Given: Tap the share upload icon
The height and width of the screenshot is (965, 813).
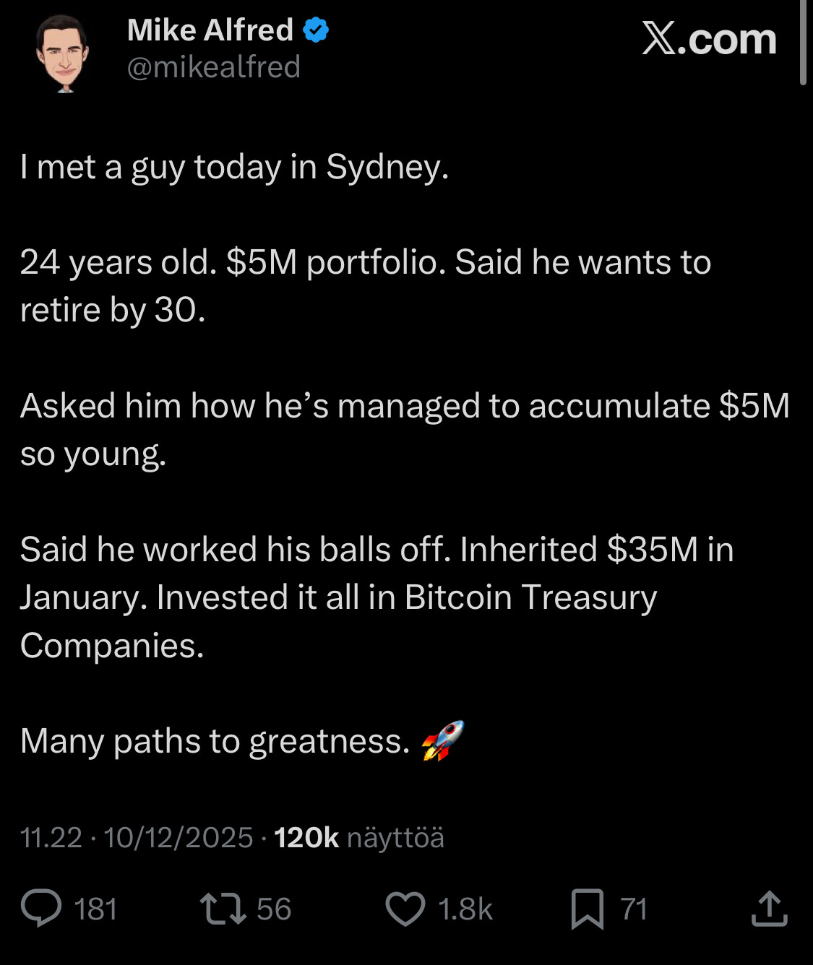Looking at the screenshot, I should pos(769,909).
